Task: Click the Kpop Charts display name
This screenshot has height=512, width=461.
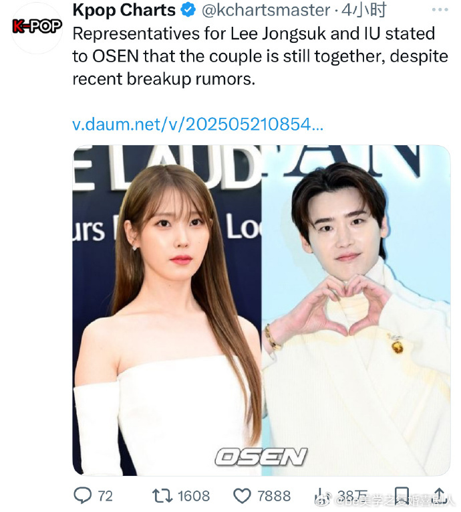Action: point(124,10)
